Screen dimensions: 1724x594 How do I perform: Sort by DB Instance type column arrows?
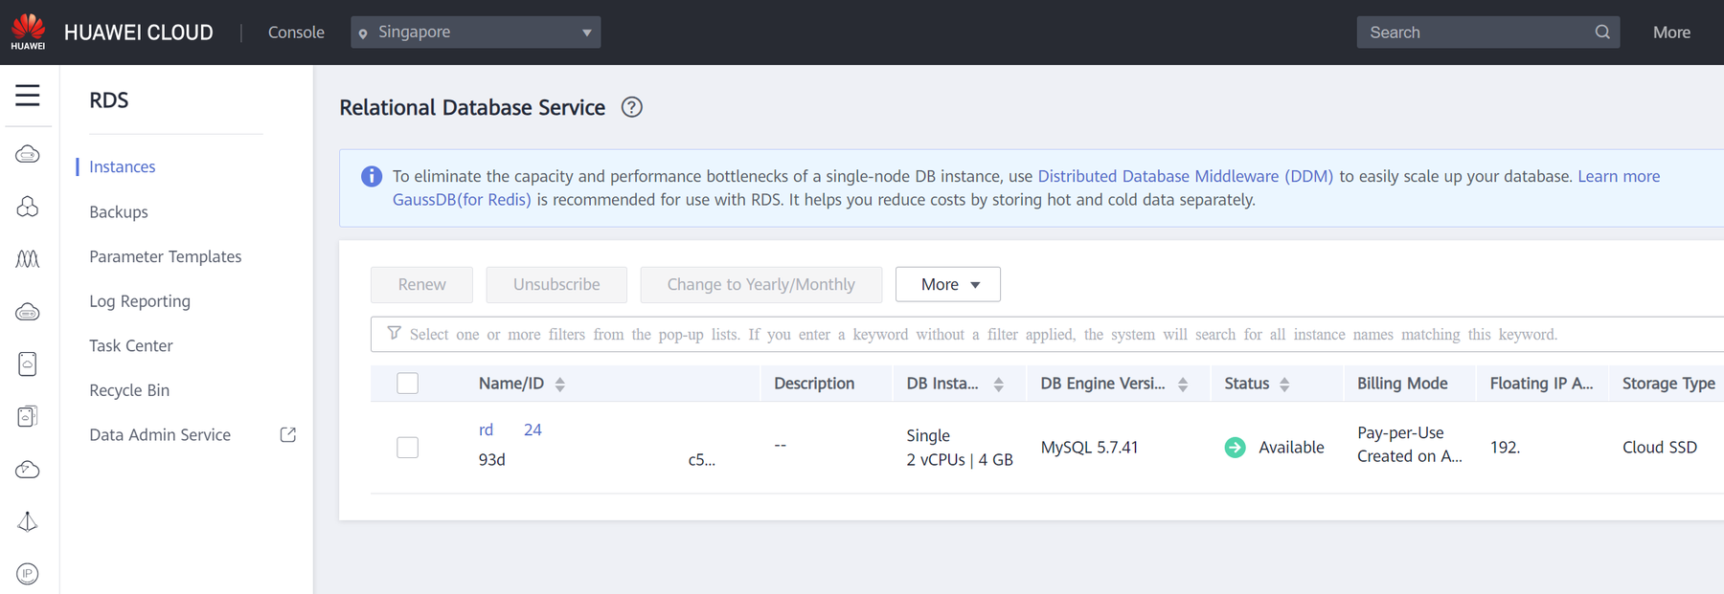click(999, 384)
